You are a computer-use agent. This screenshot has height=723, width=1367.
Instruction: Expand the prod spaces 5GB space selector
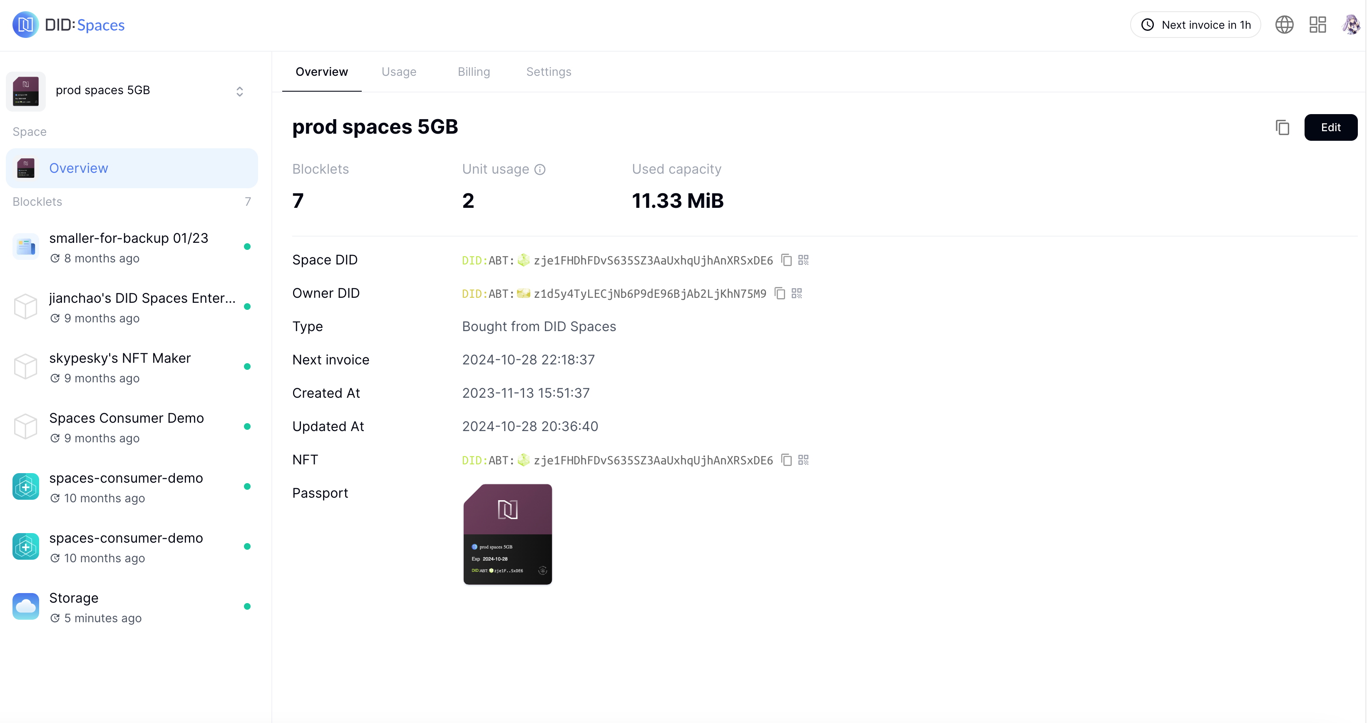(x=239, y=91)
